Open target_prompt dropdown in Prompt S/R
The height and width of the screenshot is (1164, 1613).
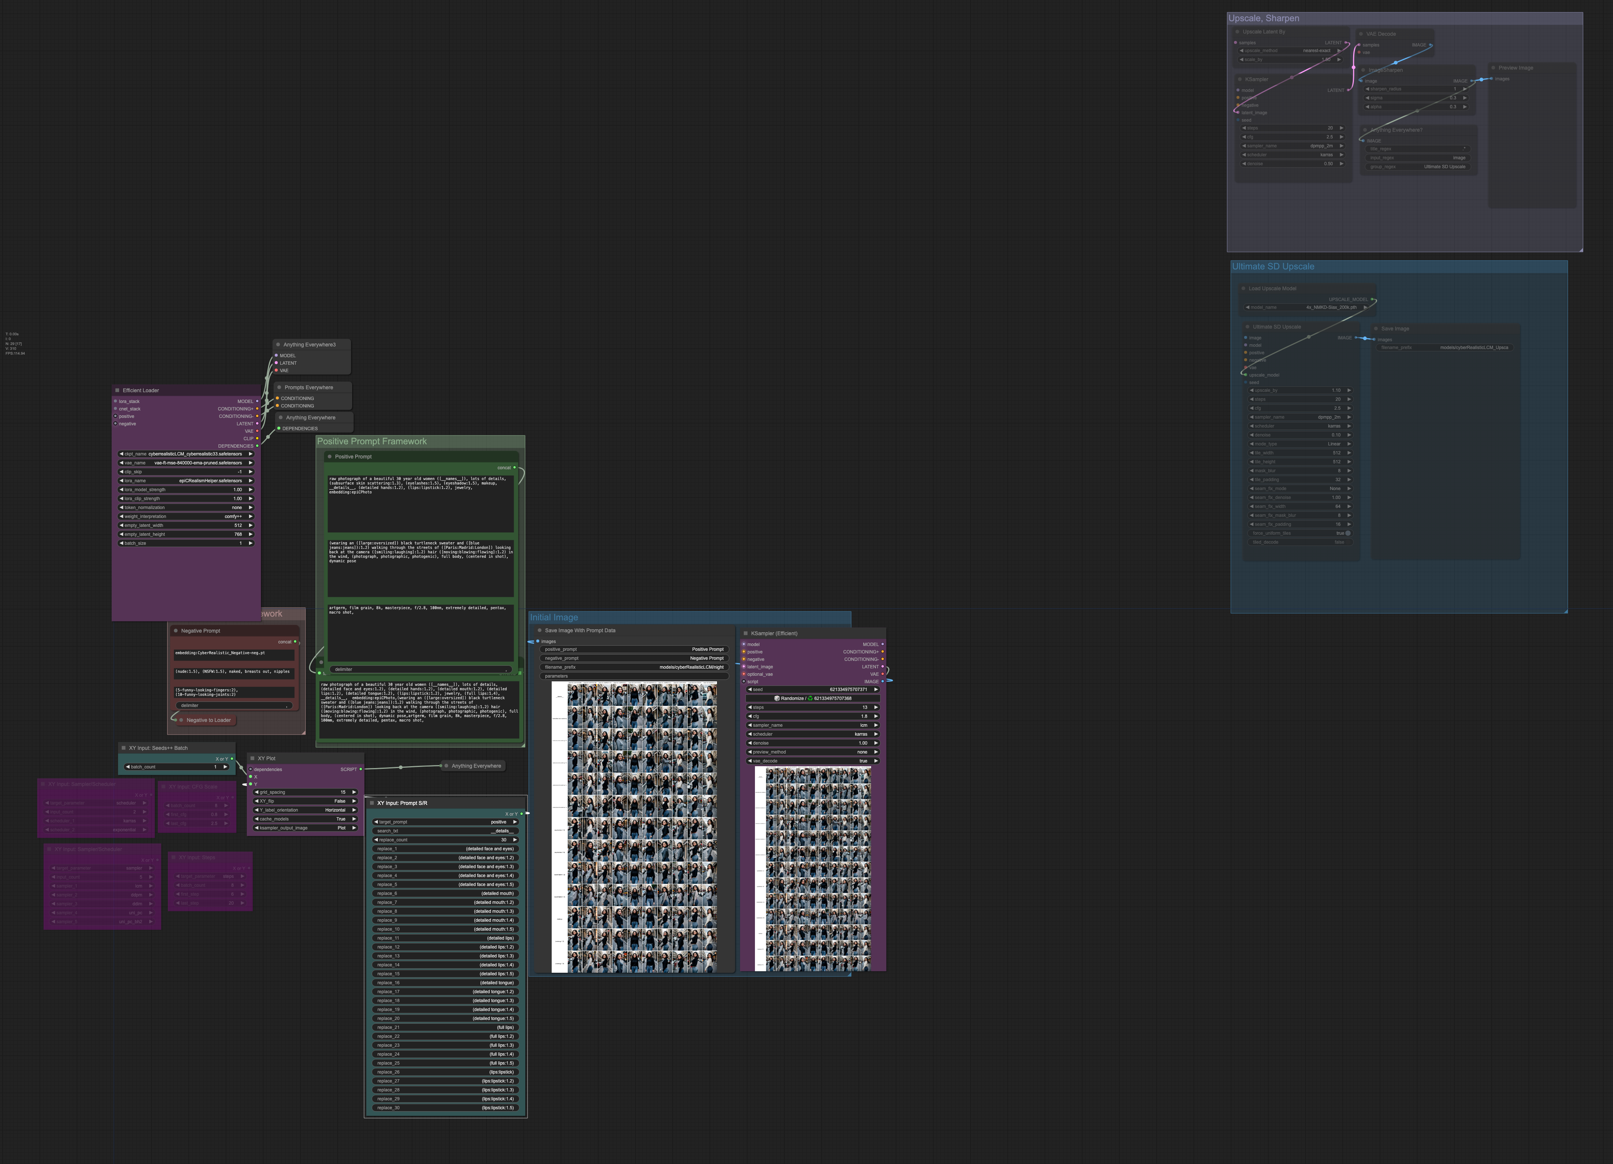(445, 822)
